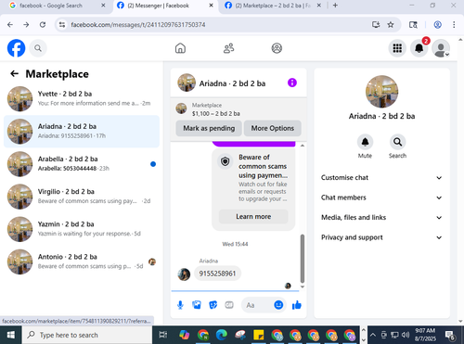Open Task View on taskbar
Screen dimensions: 464x344
coord(163,335)
